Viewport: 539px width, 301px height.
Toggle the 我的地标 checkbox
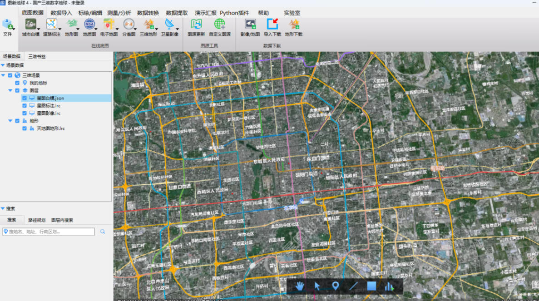pos(17,83)
